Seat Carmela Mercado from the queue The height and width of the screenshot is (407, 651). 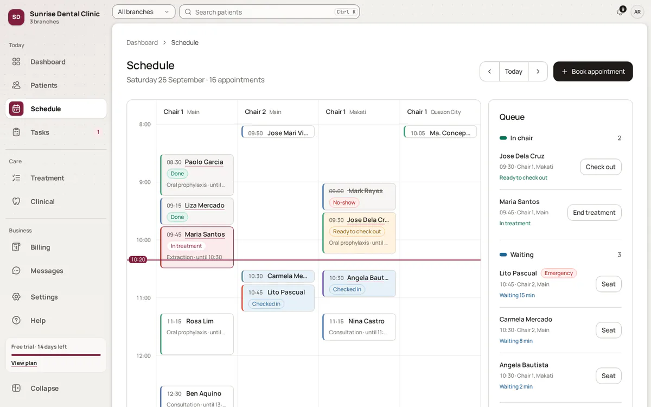(x=609, y=330)
